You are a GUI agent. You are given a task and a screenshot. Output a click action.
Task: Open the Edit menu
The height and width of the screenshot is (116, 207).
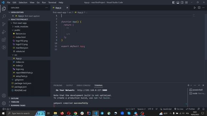click(14, 3)
